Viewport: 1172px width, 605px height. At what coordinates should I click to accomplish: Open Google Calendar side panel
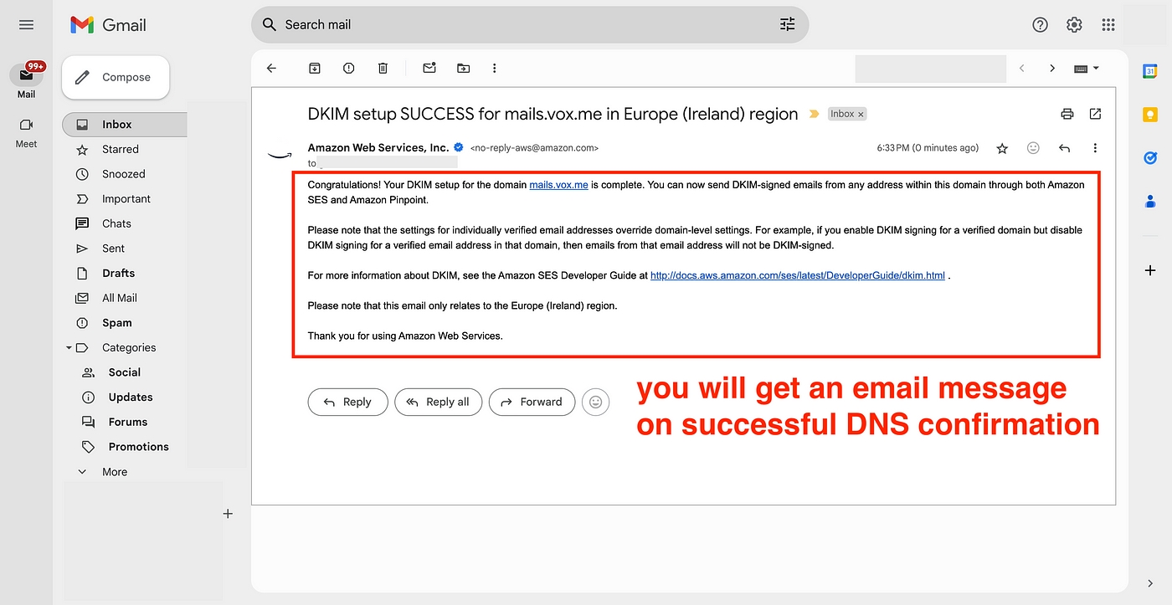(1150, 71)
